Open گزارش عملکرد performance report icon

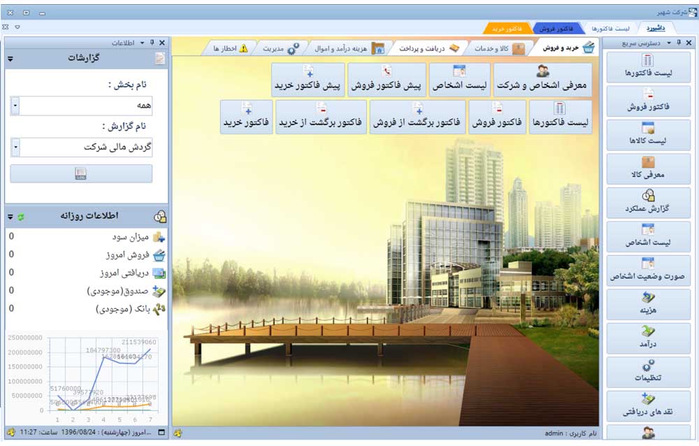[647, 202]
